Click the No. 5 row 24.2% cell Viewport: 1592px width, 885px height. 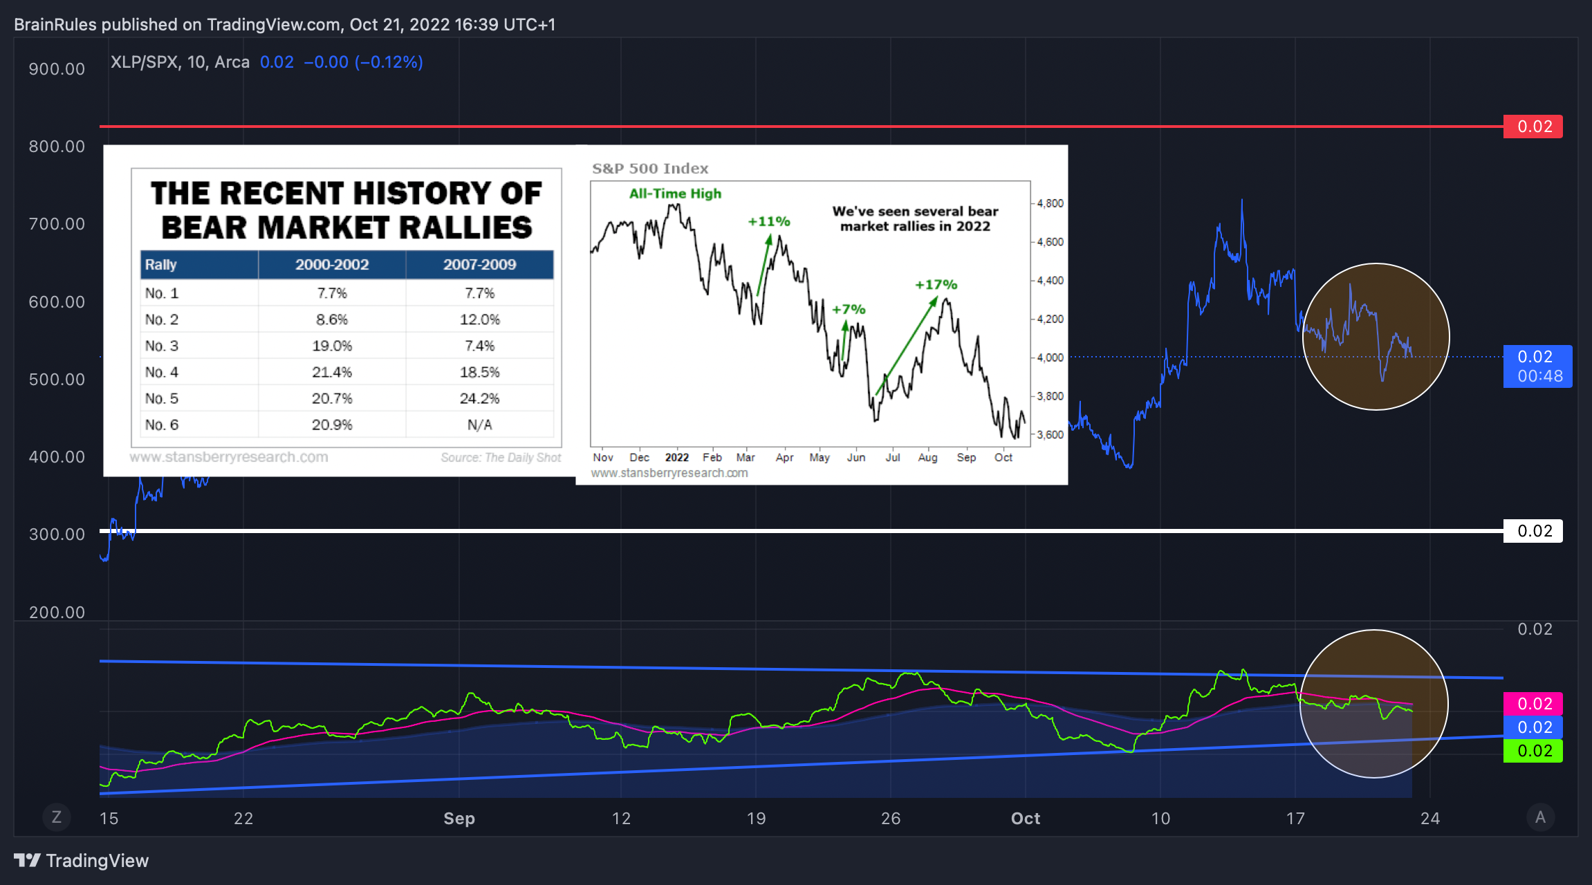tap(479, 398)
